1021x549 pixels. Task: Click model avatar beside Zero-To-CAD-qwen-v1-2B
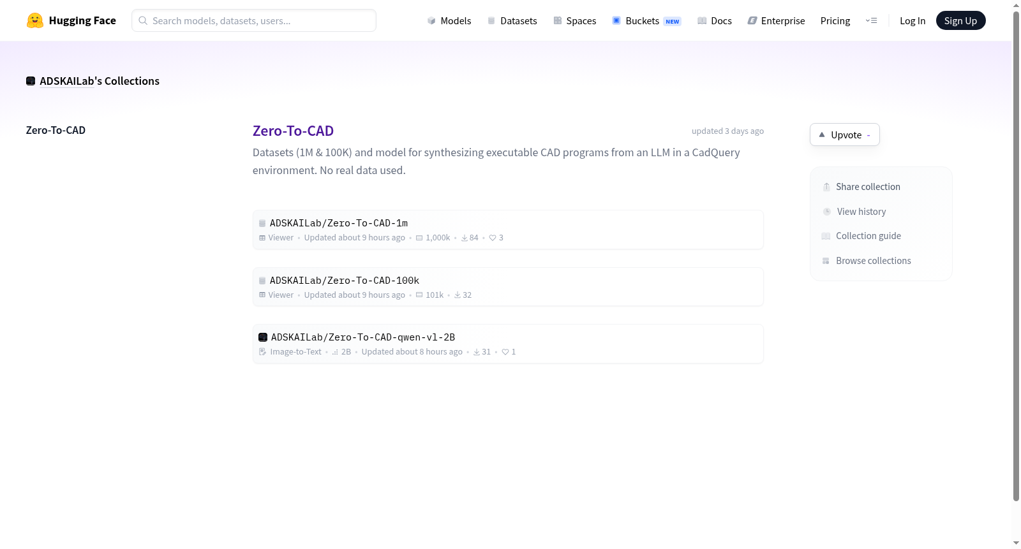(x=263, y=337)
